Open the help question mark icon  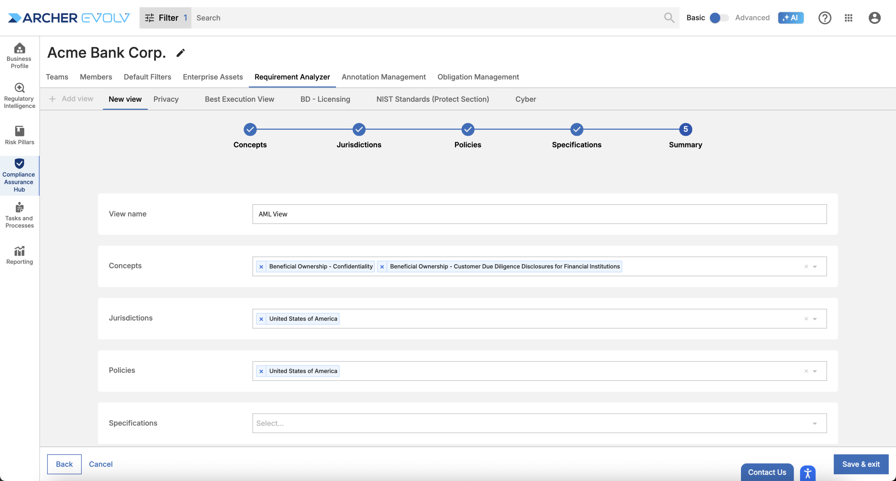tap(824, 18)
